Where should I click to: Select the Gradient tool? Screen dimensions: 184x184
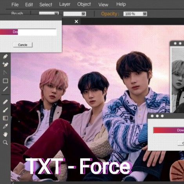coord(5,118)
